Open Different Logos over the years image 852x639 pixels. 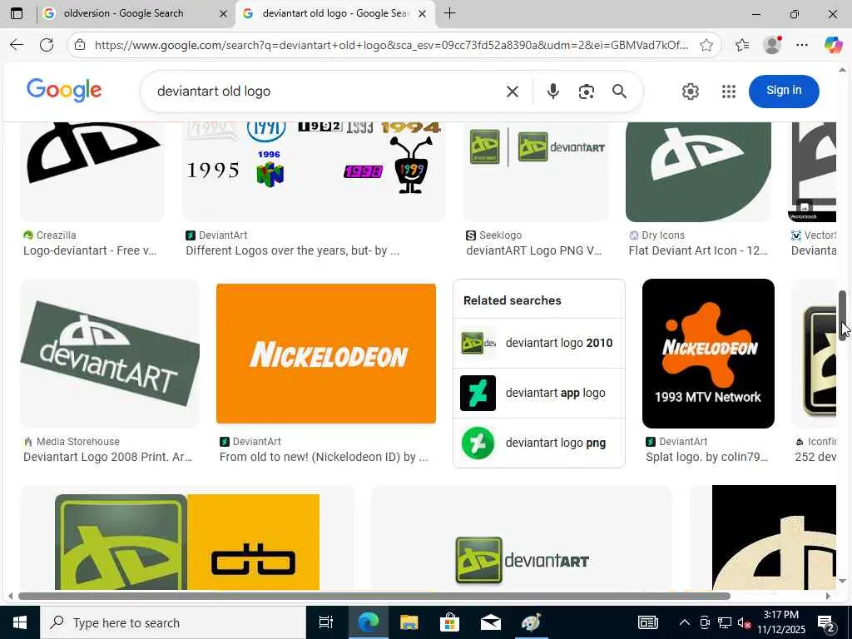[x=314, y=171]
